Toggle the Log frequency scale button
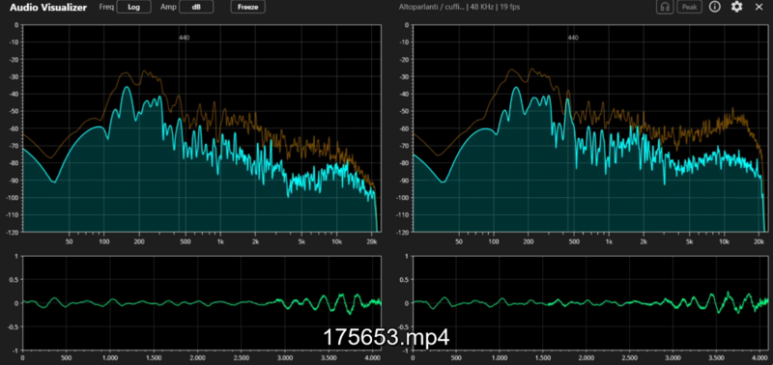The width and height of the screenshot is (773, 365). (x=134, y=8)
